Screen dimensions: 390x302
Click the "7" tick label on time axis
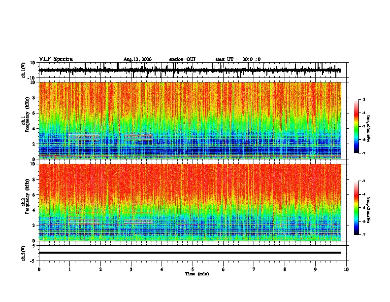(x=254, y=269)
